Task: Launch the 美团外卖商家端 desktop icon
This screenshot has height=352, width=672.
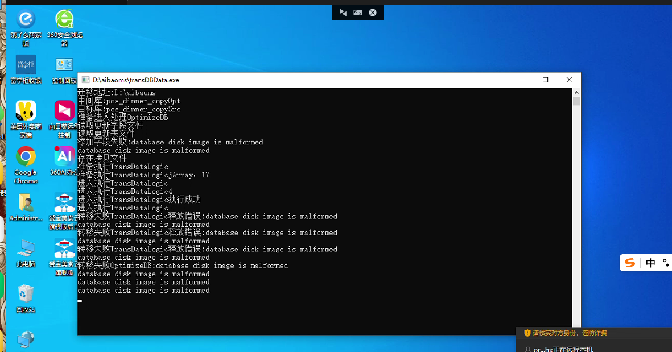Action: pyautogui.click(x=26, y=111)
